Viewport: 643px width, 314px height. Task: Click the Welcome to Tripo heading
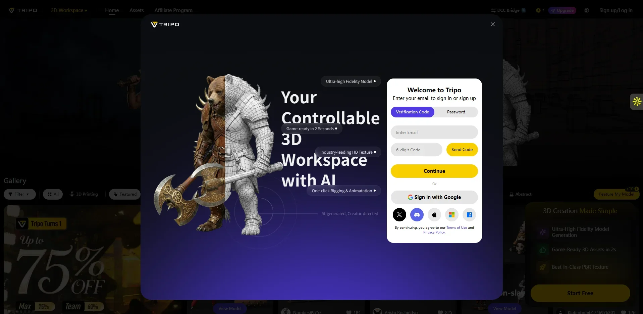coord(434,90)
